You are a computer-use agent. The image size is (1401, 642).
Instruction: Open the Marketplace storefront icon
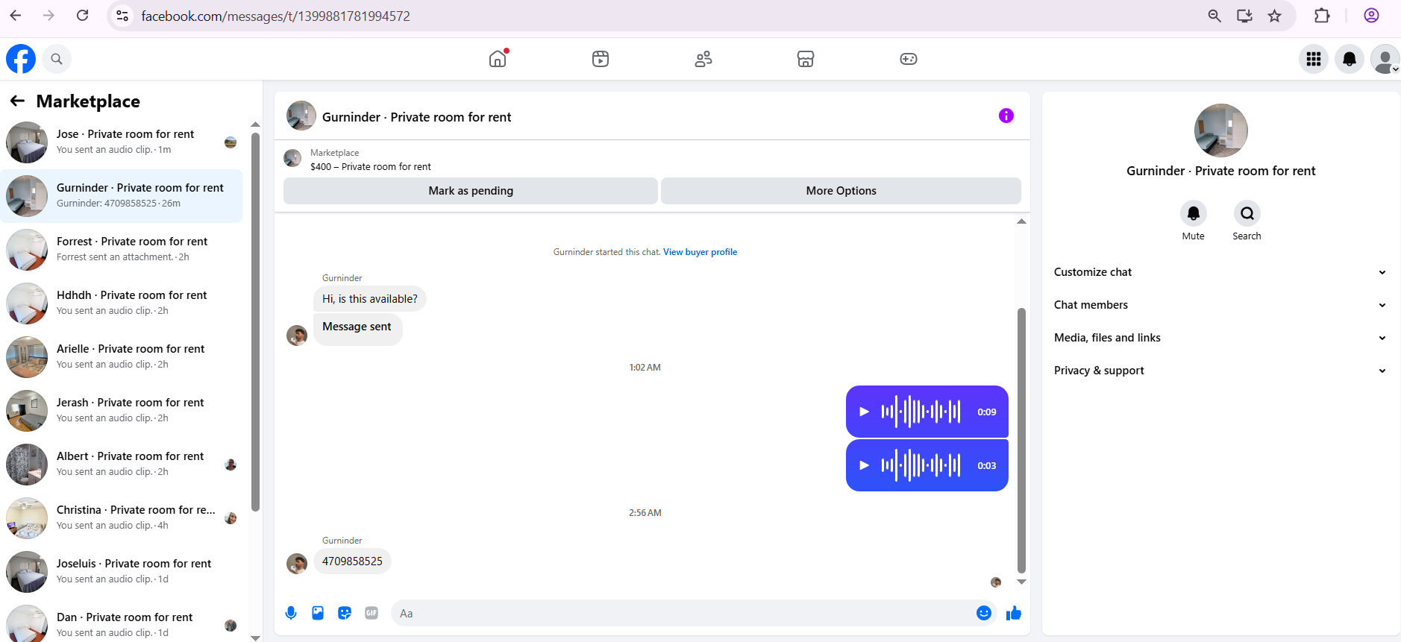click(806, 59)
